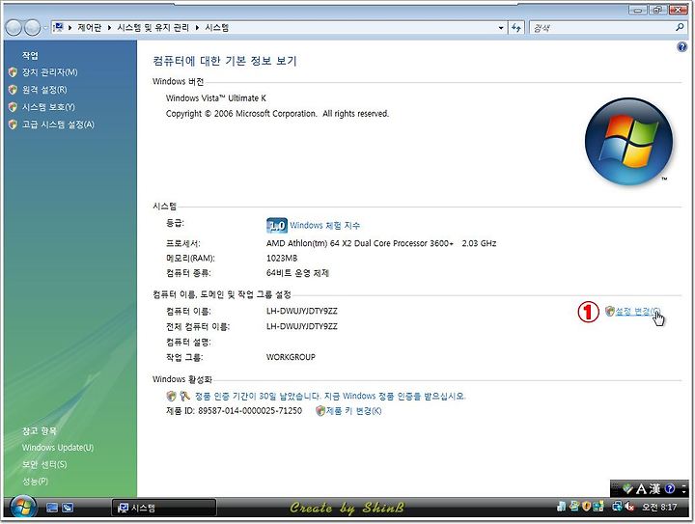The width and height of the screenshot is (695, 524).
Task: Click computer name LH-DWUJYJDTY9ZZ value
Action: (x=302, y=311)
